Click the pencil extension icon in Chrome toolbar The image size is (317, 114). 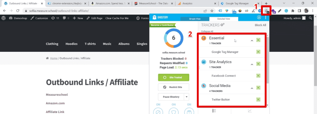pyautogui.click(x=280, y=11)
